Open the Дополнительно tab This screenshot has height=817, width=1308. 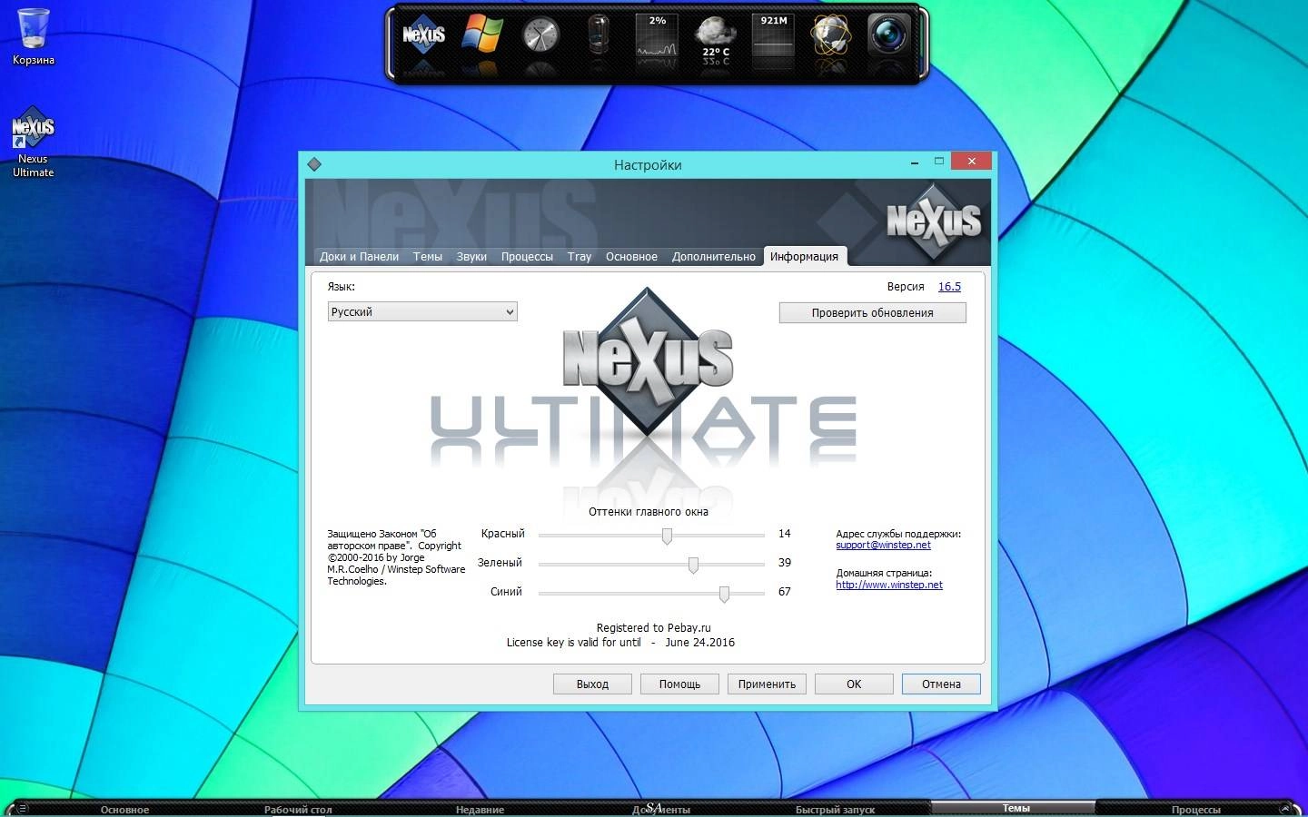[x=714, y=257]
